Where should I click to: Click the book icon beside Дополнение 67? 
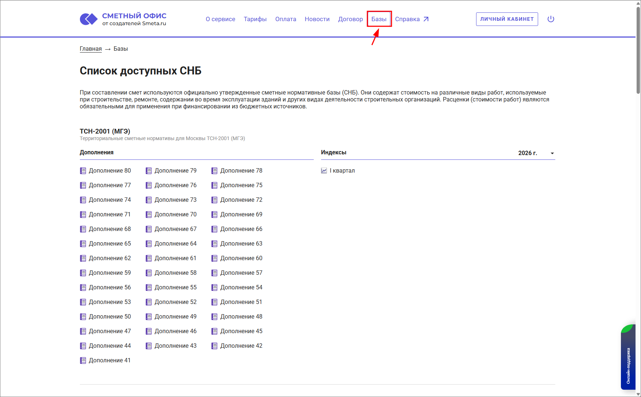click(x=149, y=229)
